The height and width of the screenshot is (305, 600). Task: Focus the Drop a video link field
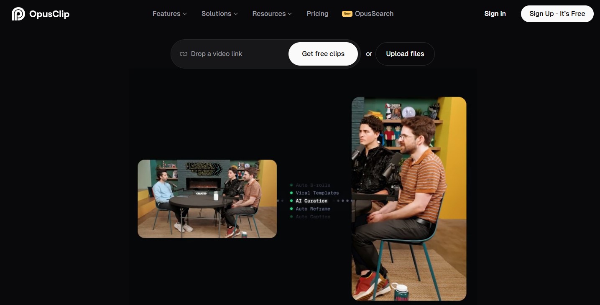tap(234, 54)
